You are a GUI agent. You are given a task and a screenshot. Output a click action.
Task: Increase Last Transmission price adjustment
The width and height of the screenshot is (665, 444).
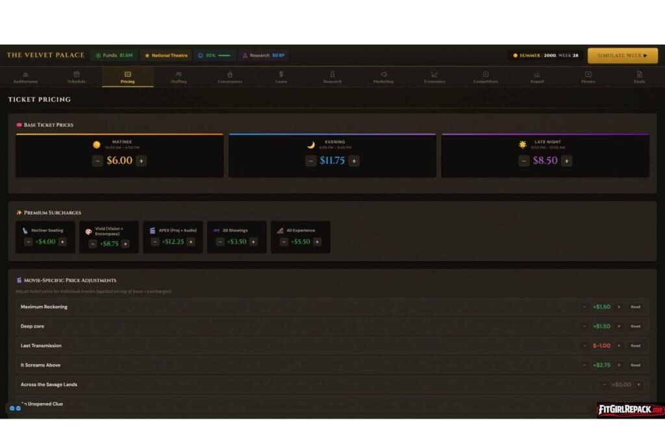[619, 346]
